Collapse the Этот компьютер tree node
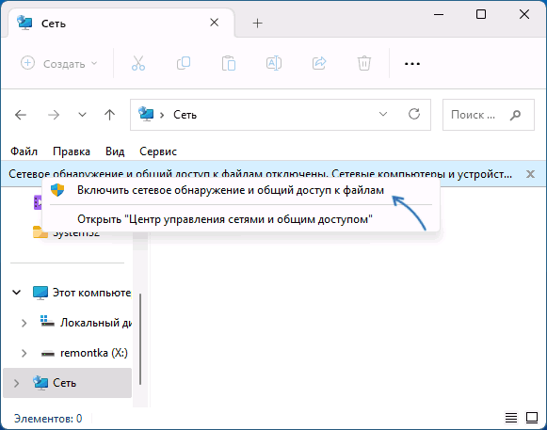Screen dimensions: 547x430 point(16,293)
